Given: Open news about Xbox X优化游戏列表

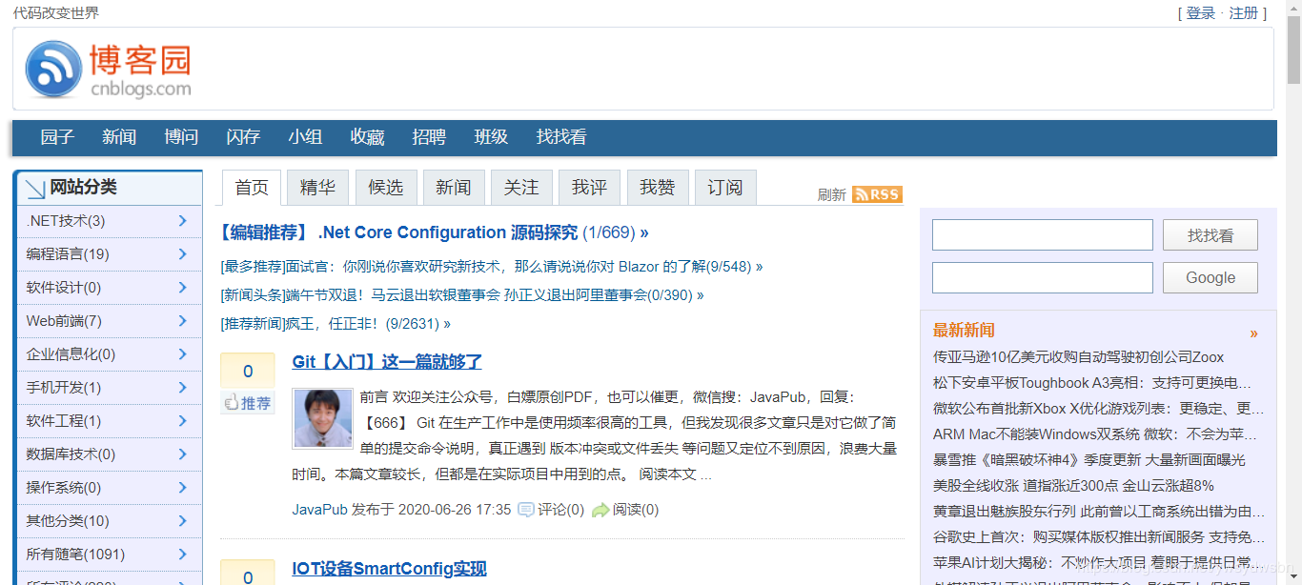Looking at the screenshot, I should [1099, 409].
